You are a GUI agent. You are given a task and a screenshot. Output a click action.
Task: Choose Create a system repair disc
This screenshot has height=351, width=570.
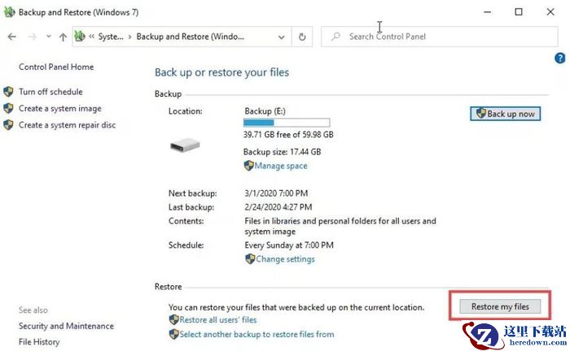click(68, 125)
